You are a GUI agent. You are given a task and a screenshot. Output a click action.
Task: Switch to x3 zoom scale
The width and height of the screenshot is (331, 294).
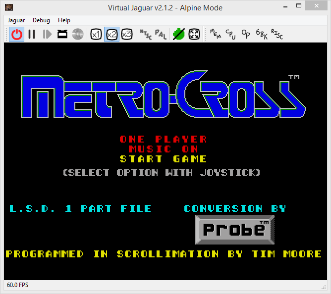(x=127, y=34)
